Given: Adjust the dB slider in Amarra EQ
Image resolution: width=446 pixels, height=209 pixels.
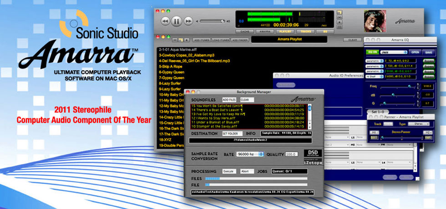Looking at the screenshot, I should point(393,95).
